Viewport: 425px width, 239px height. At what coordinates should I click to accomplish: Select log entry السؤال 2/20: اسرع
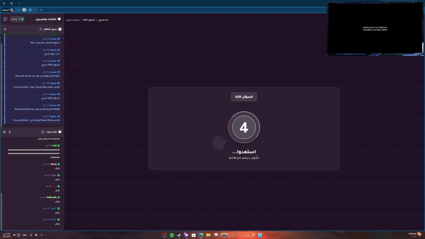[x=33, y=96]
